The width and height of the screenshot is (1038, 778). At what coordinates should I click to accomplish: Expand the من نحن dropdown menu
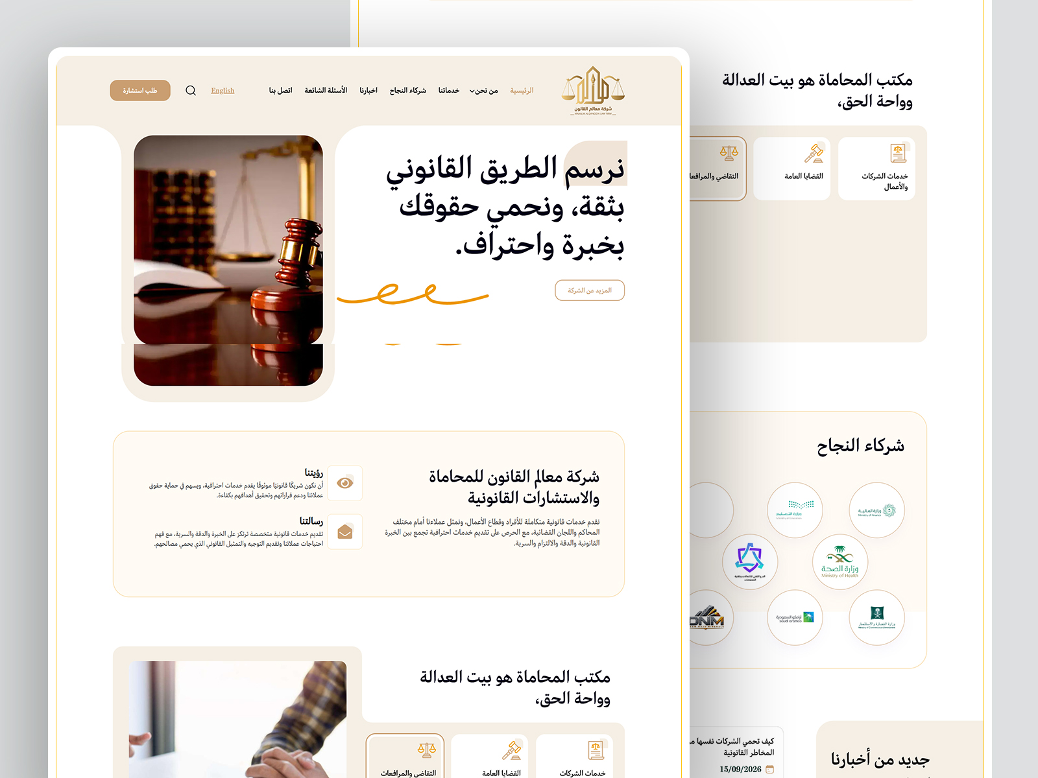click(x=484, y=91)
